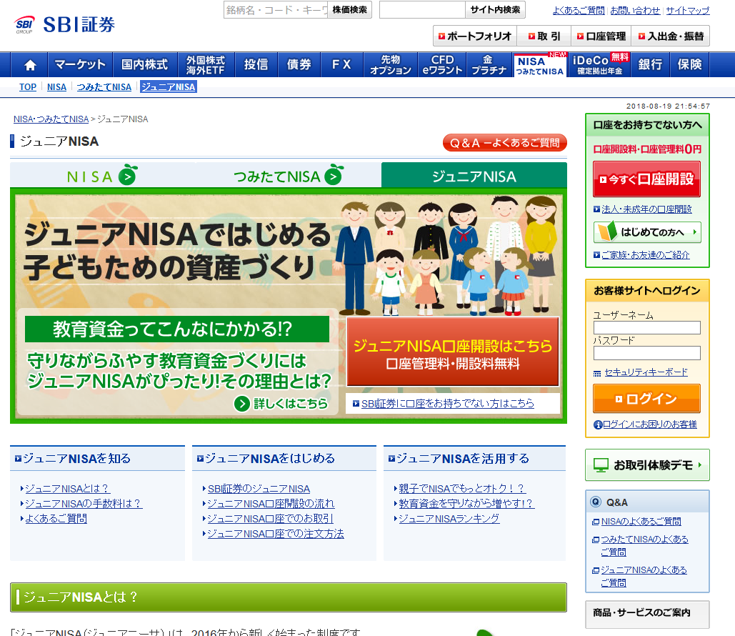Click the red Q&A よくあるご質問 button

pos(505,143)
